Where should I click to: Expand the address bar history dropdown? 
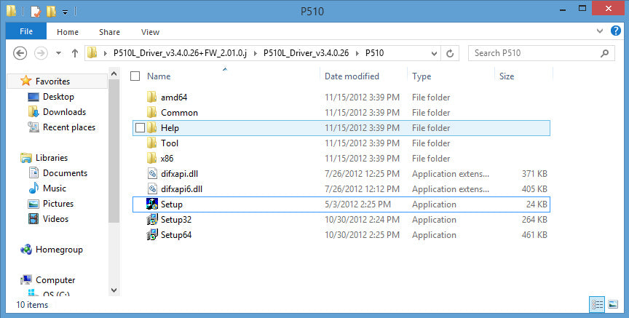(434, 53)
